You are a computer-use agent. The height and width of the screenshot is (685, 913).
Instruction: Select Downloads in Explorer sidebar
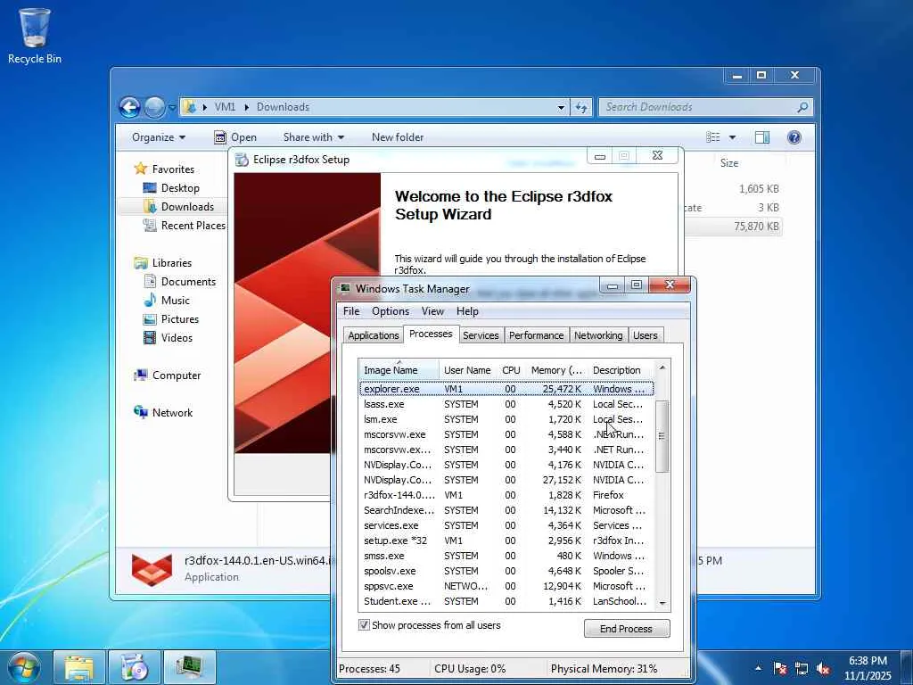[x=187, y=207]
